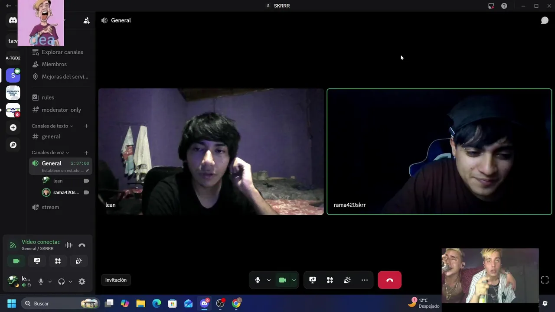The height and width of the screenshot is (312, 555).
Task: Select the SKRRR server icon with S
Action: (x=13, y=75)
